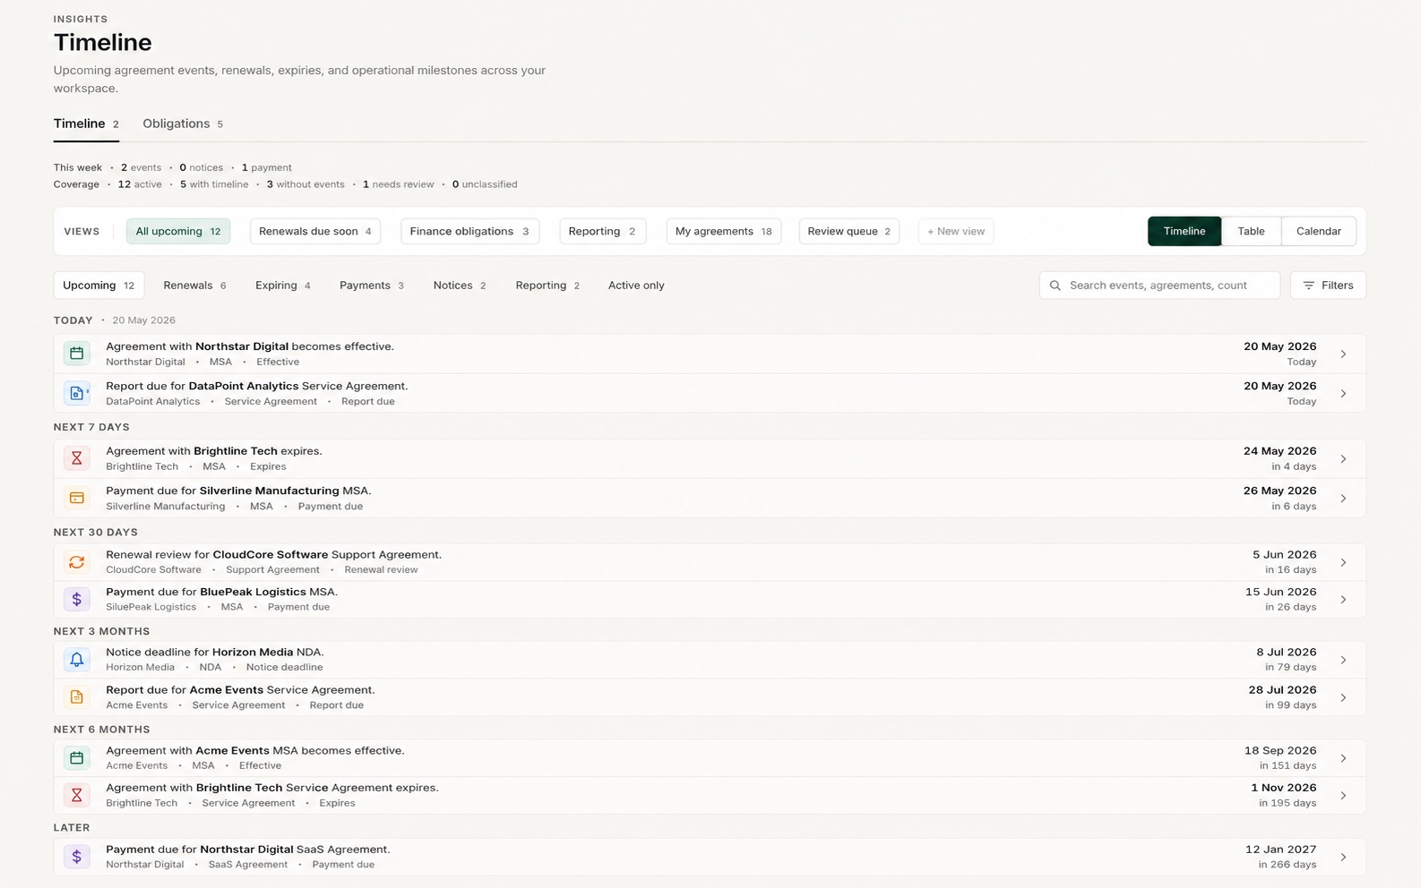This screenshot has height=888, width=1421.
Task: Open Brightline Tech 1 Nov chevron
Action: pyautogui.click(x=1343, y=796)
